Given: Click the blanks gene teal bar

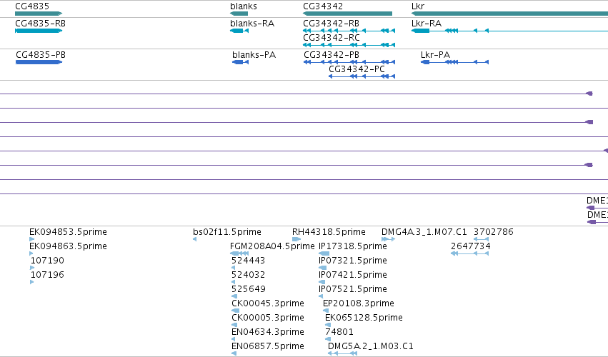Looking at the screenshot, I should click(x=239, y=14).
